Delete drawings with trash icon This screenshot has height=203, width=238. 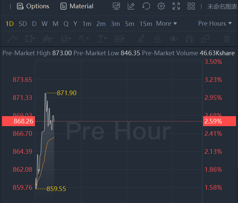point(227,39)
